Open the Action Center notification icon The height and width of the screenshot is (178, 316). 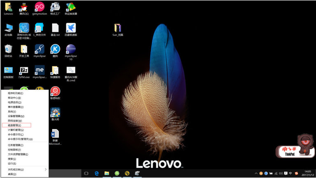pos(286,173)
